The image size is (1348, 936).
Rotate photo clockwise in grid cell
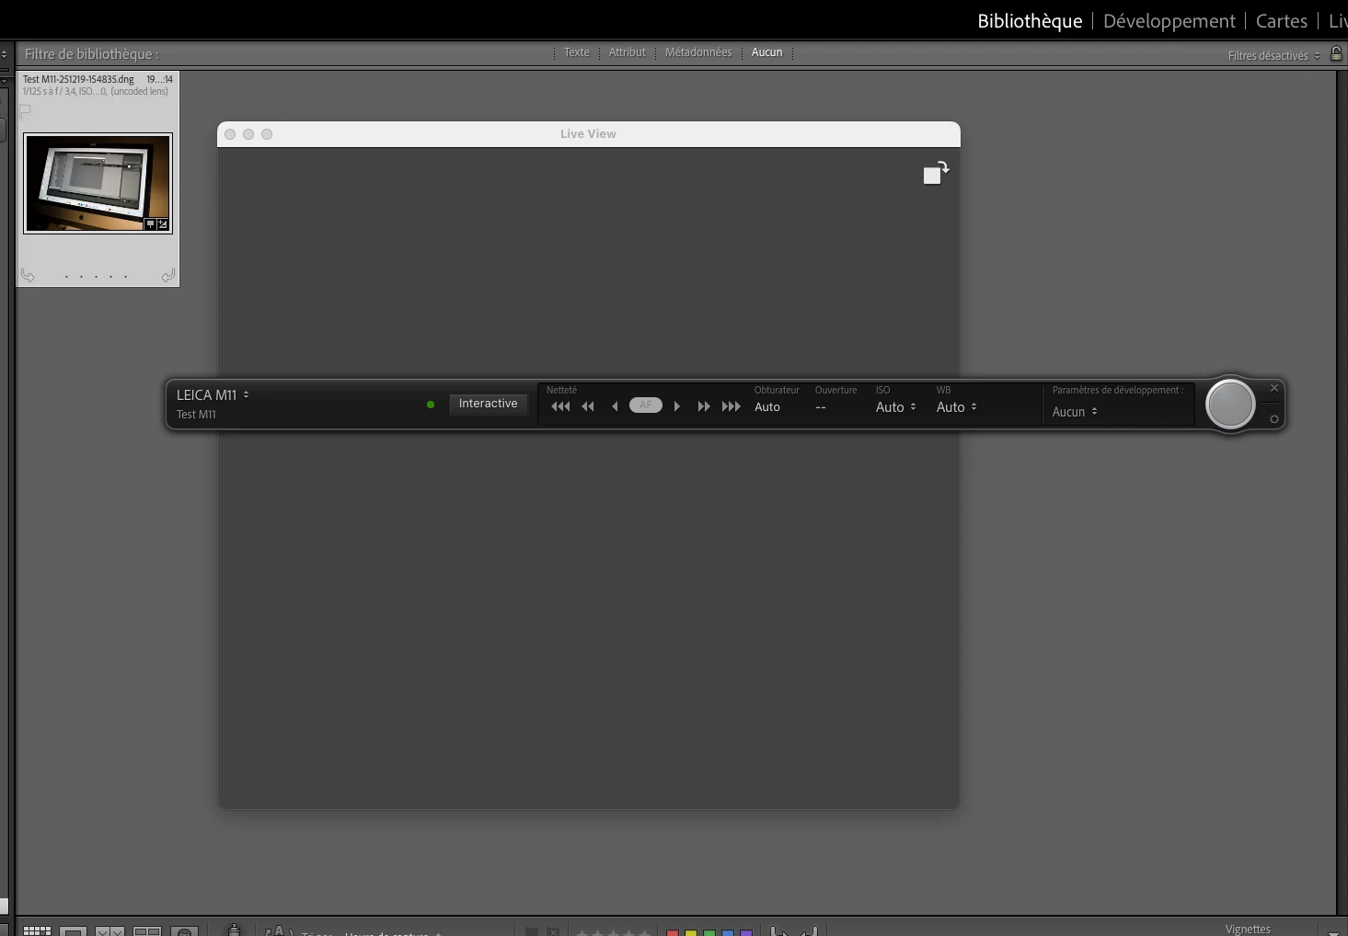click(x=167, y=275)
